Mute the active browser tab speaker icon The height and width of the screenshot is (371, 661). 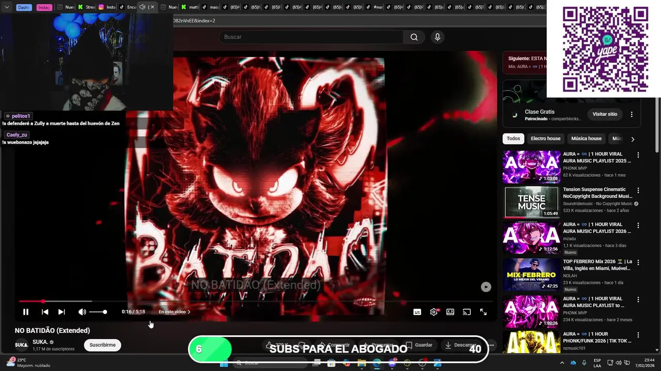tap(143, 7)
